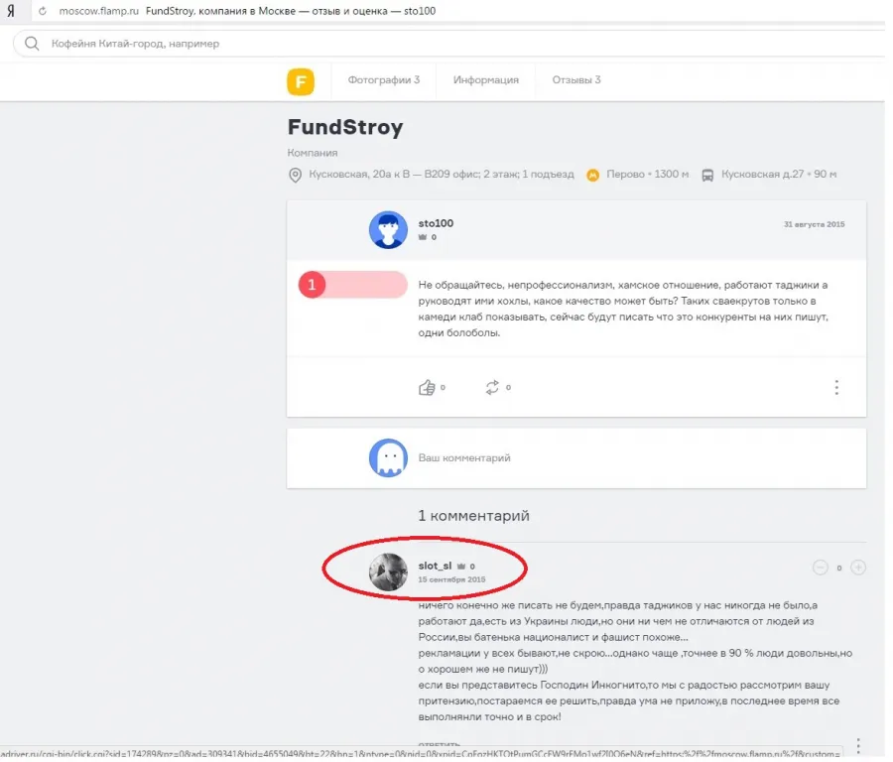Click the search magnifier icon

32,44
